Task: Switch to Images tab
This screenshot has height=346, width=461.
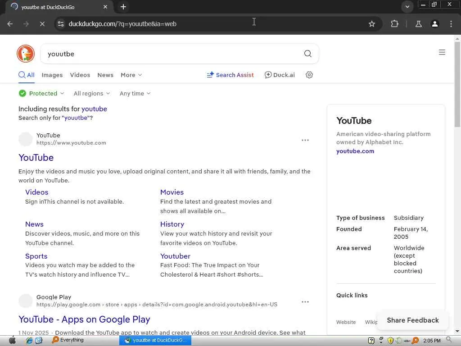Action: [x=52, y=75]
